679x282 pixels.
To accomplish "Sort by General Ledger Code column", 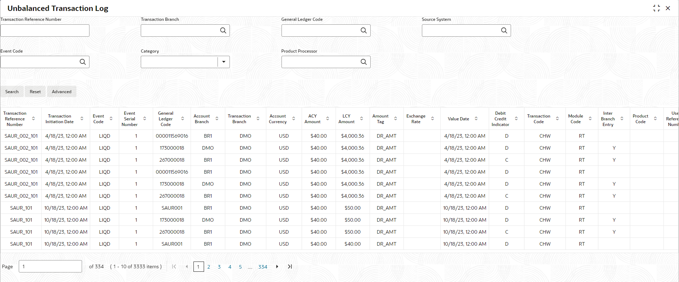I will point(182,119).
